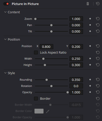This screenshot has height=121, width=102.
Task: Add keyframe for Rotation
Action: [90, 86]
